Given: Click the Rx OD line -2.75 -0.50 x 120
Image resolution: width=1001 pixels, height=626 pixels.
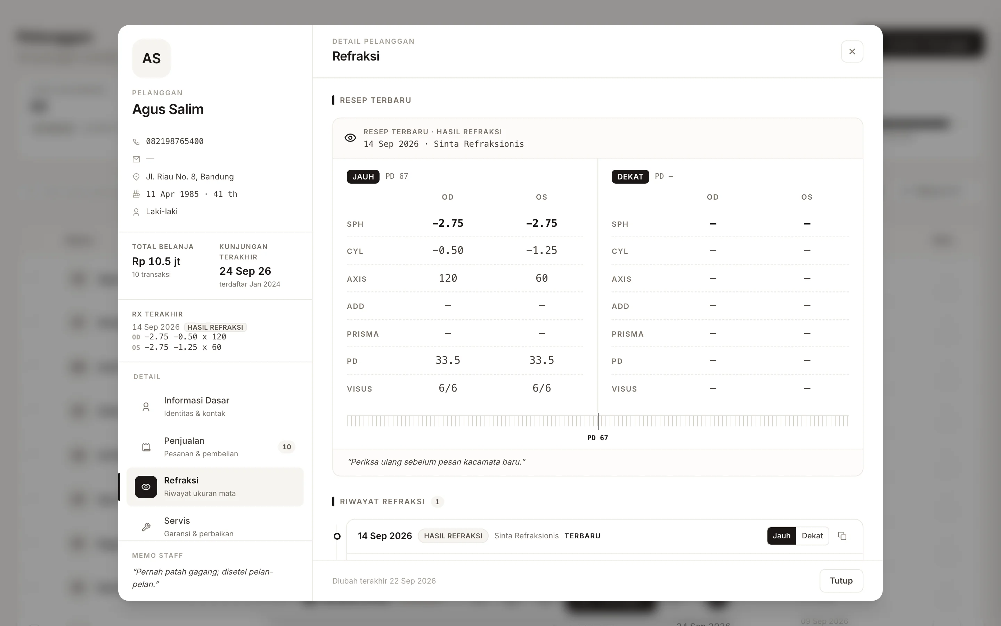Looking at the screenshot, I should (x=179, y=337).
